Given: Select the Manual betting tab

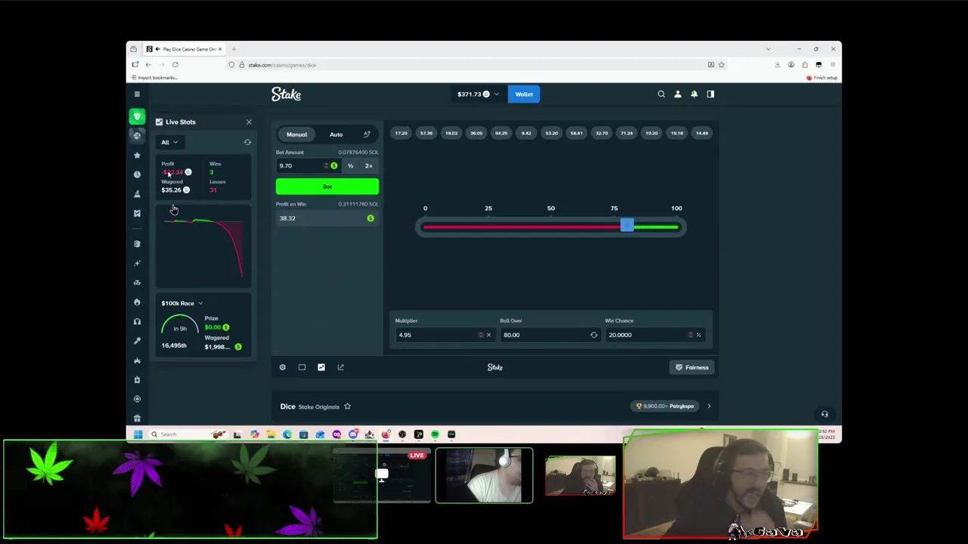Looking at the screenshot, I should [x=296, y=134].
